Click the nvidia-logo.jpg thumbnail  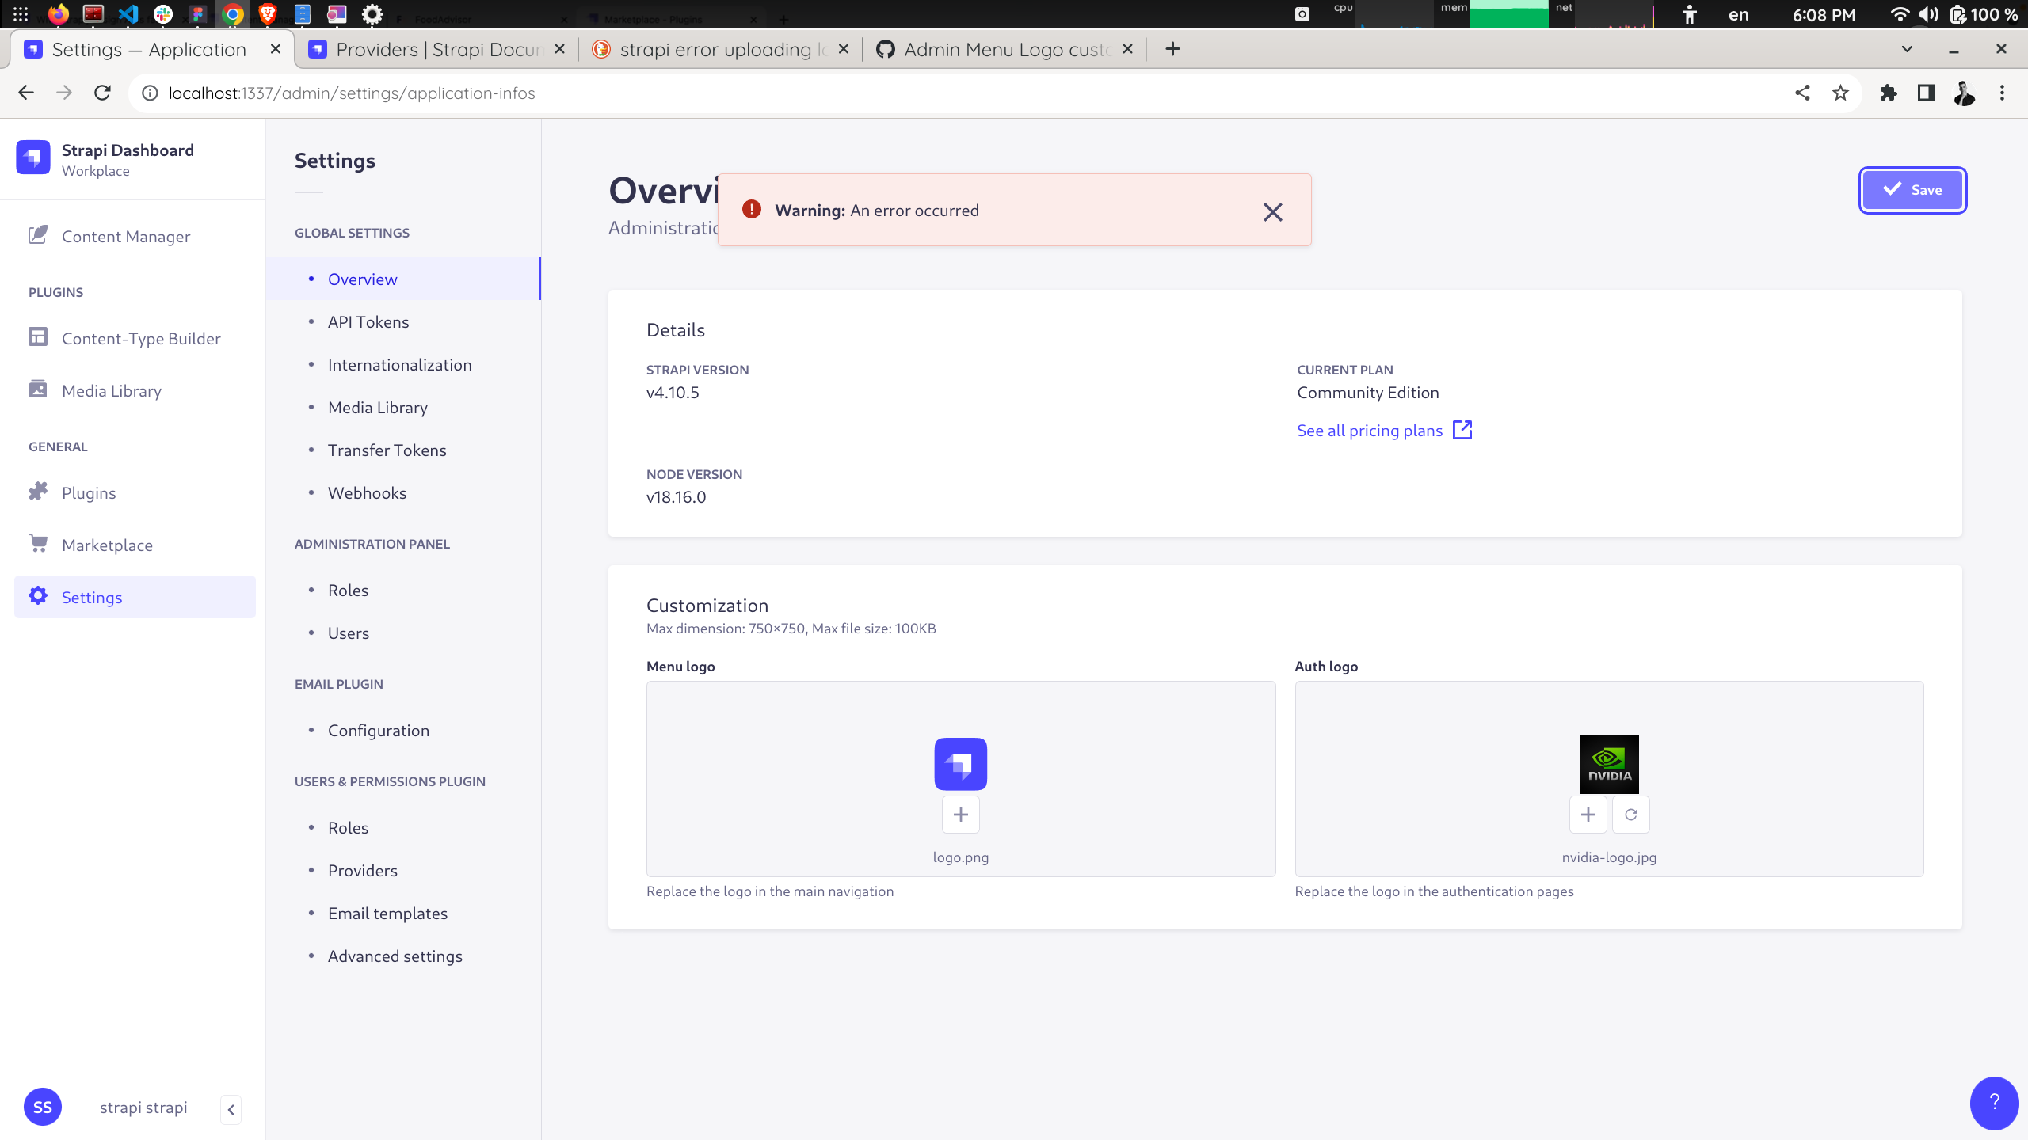click(x=1610, y=763)
